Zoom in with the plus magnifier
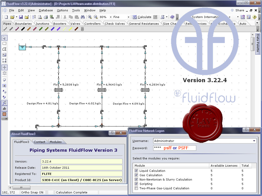 click(90, 17)
